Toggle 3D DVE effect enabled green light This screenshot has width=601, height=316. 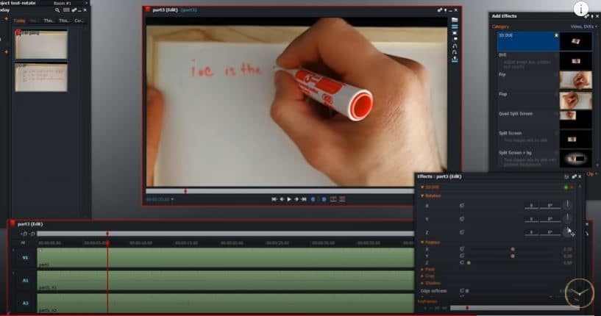pyautogui.click(x=566, y=187)
